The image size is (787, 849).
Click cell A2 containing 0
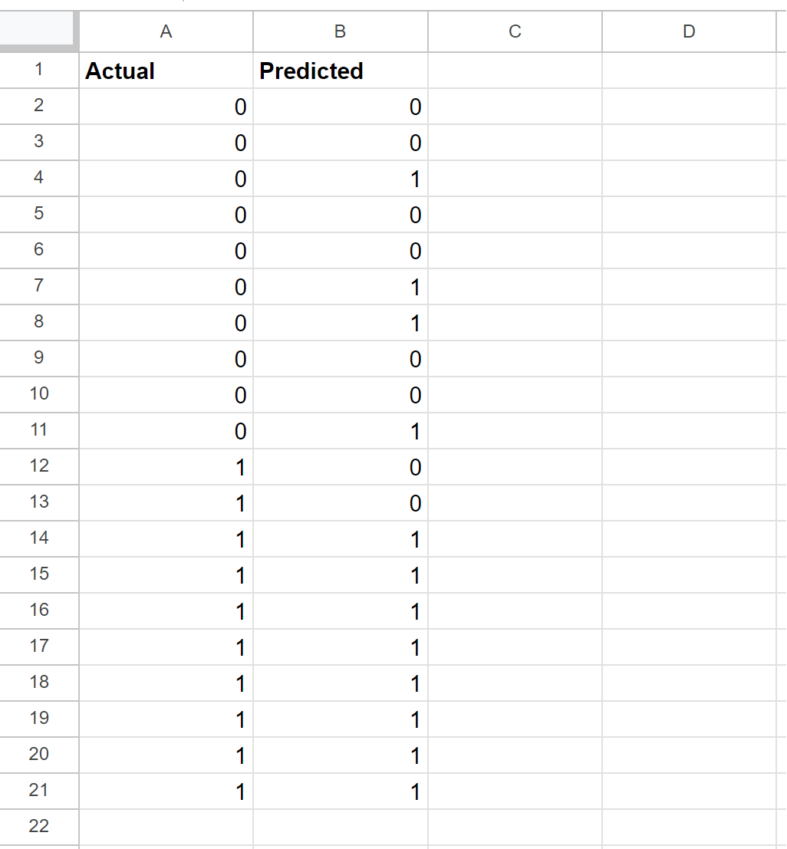click(x=166, y=106)
